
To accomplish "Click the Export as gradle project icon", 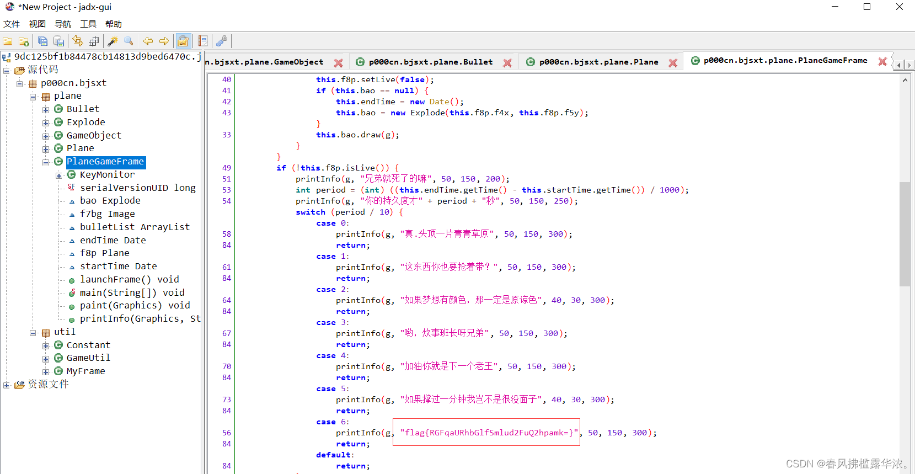I will pos(58,41).
